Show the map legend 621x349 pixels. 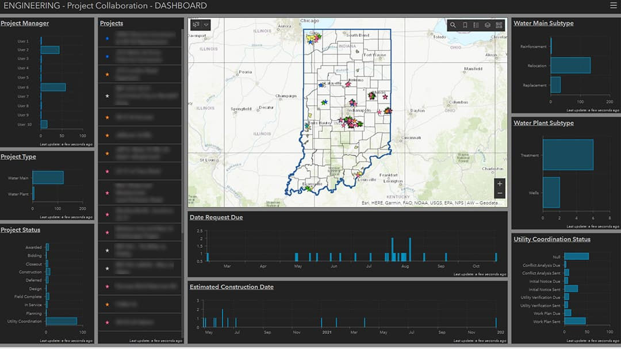(x=475, y=25)
